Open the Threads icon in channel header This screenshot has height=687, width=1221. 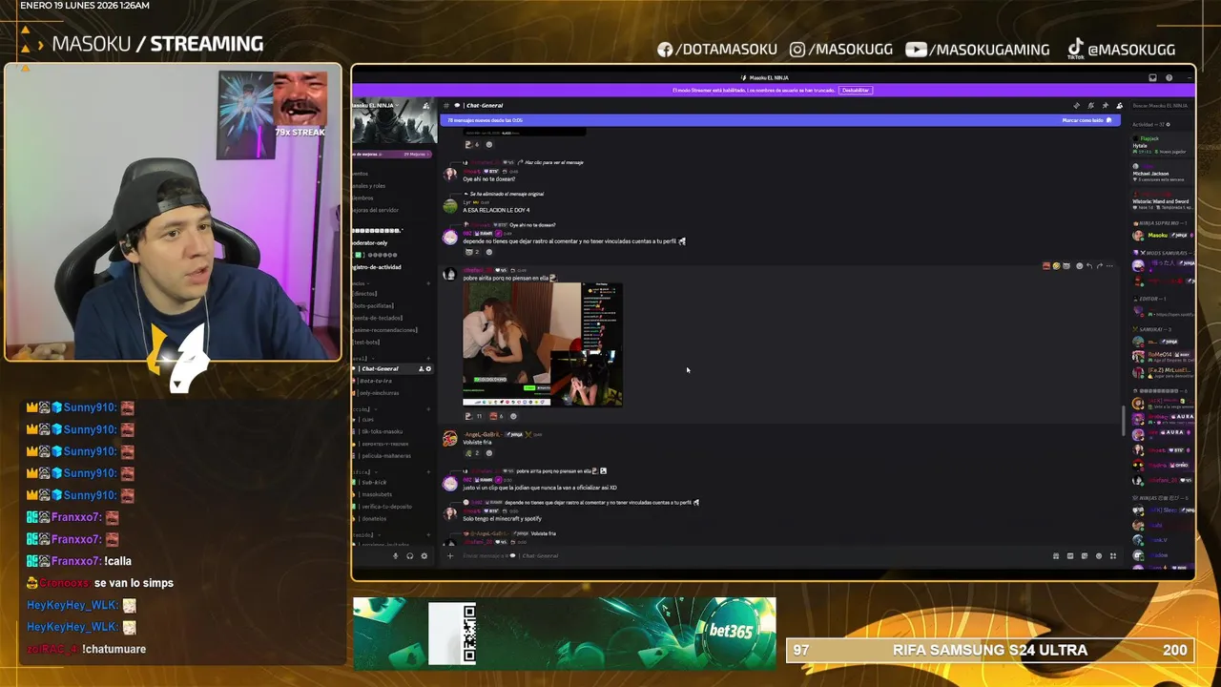point(1076,106)
